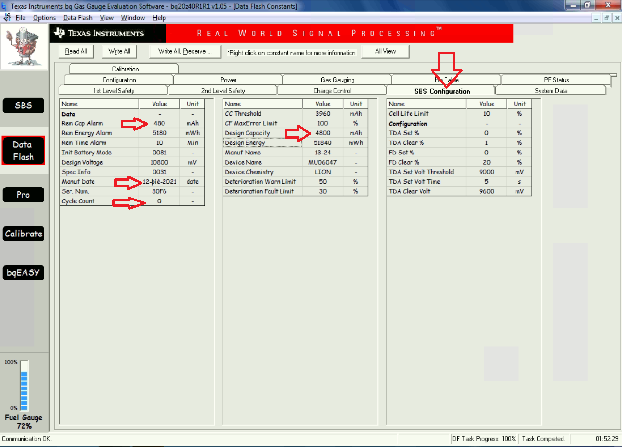622x447 pixels.
Task: Click the Cell Life Limit constant name
Action: [409, 114]
